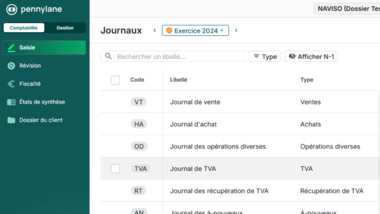Go to previous exercice with left chevron
380x214 pixels.
click(x=155, y=30)
